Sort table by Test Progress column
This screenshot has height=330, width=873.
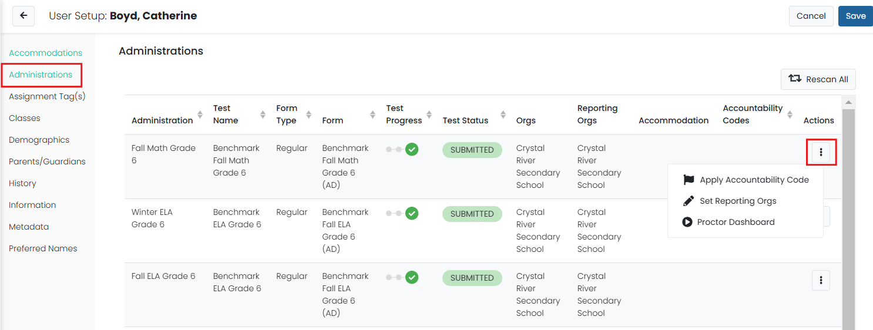pos(429,115)
